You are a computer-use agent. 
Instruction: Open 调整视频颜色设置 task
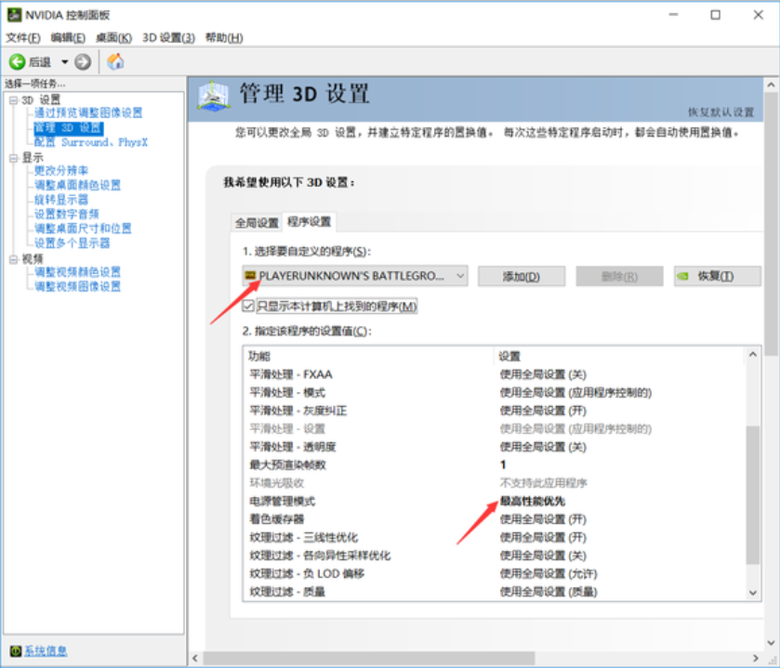coord(77,272)
